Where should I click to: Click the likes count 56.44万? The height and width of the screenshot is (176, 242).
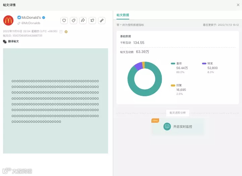[x=182, y=68]
